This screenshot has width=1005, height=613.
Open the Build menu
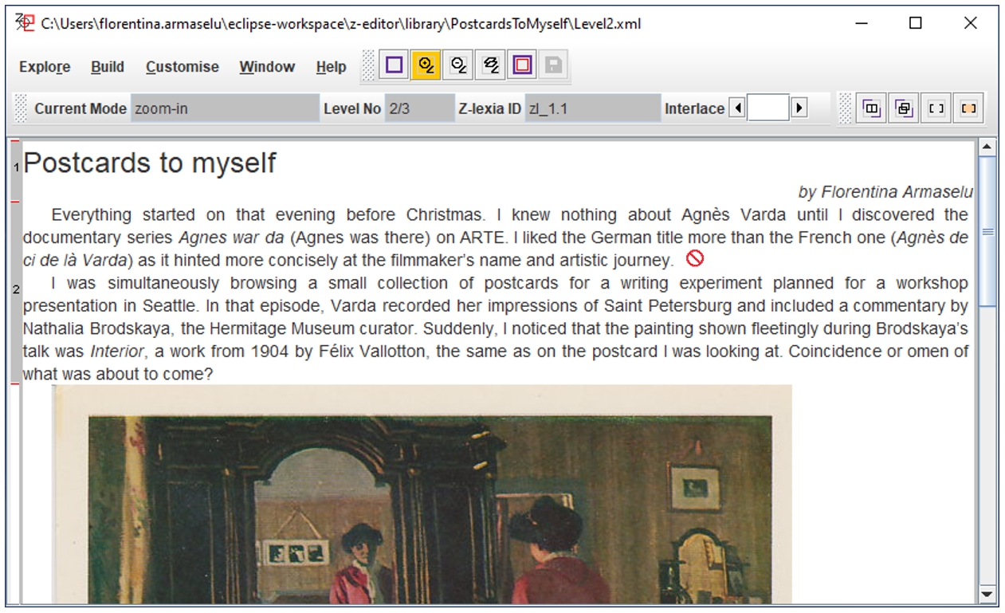108,67
